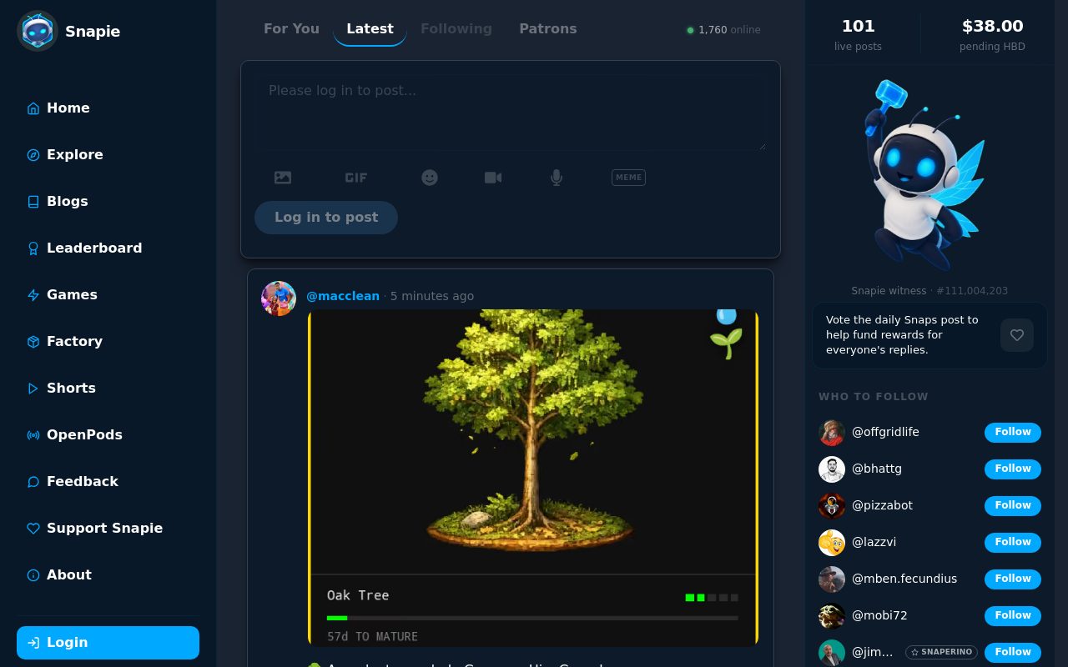Open Games in the sidebar
The width and height of the screenshot is (1068, 667).
click(x=108, y=294)
